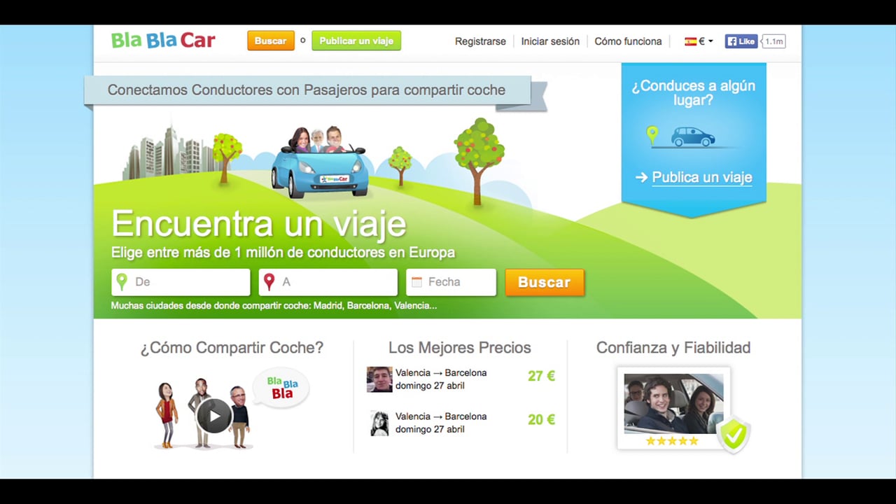Click the cartoon car with passengers
Screen dimensions: 896x504
click(x=320, y=162)
